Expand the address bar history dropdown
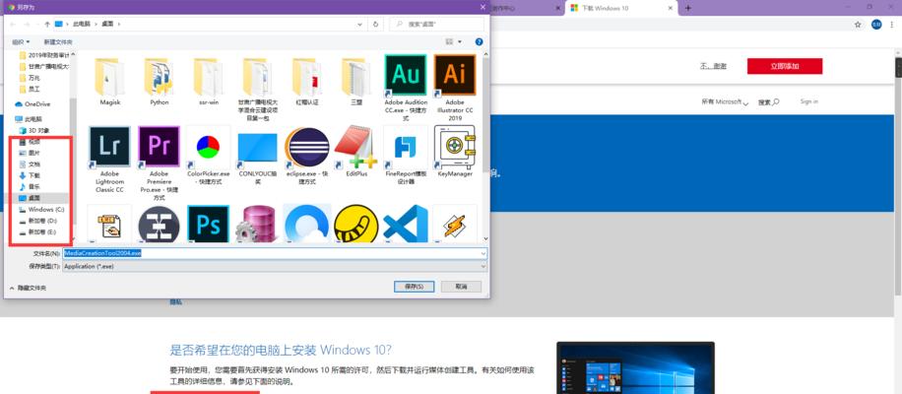 (360, 25)
